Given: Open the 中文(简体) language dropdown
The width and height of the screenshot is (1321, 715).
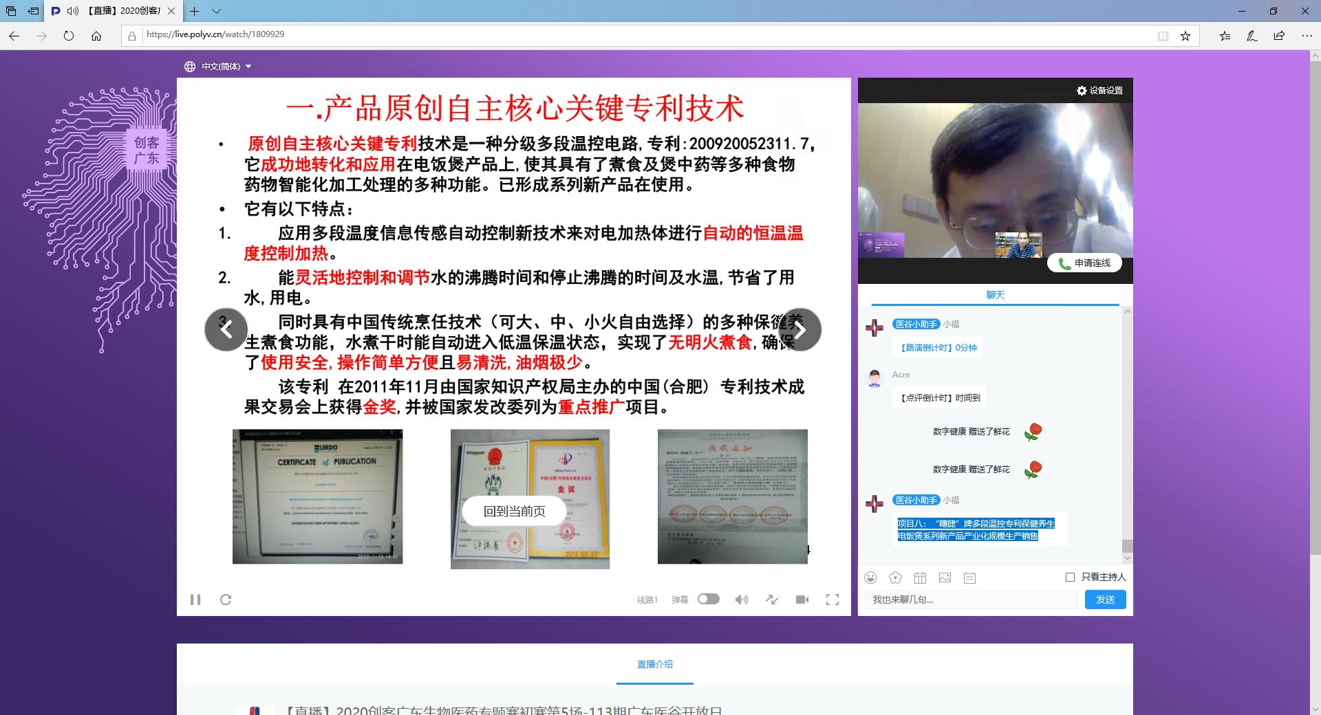Looking at the screenshot, I should click(218, 67).
